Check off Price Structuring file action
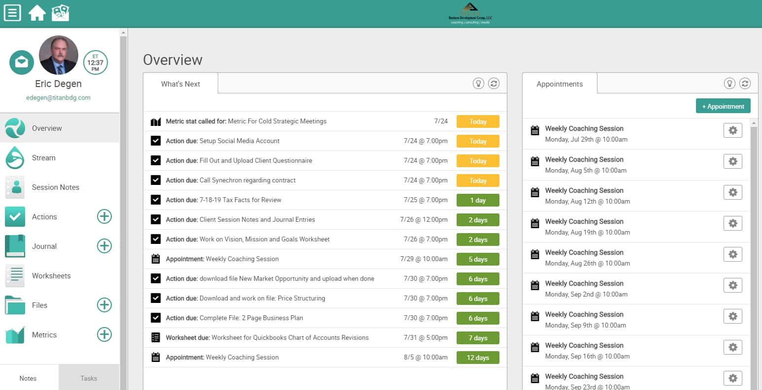The image size is (762, 390). [156, 298]
